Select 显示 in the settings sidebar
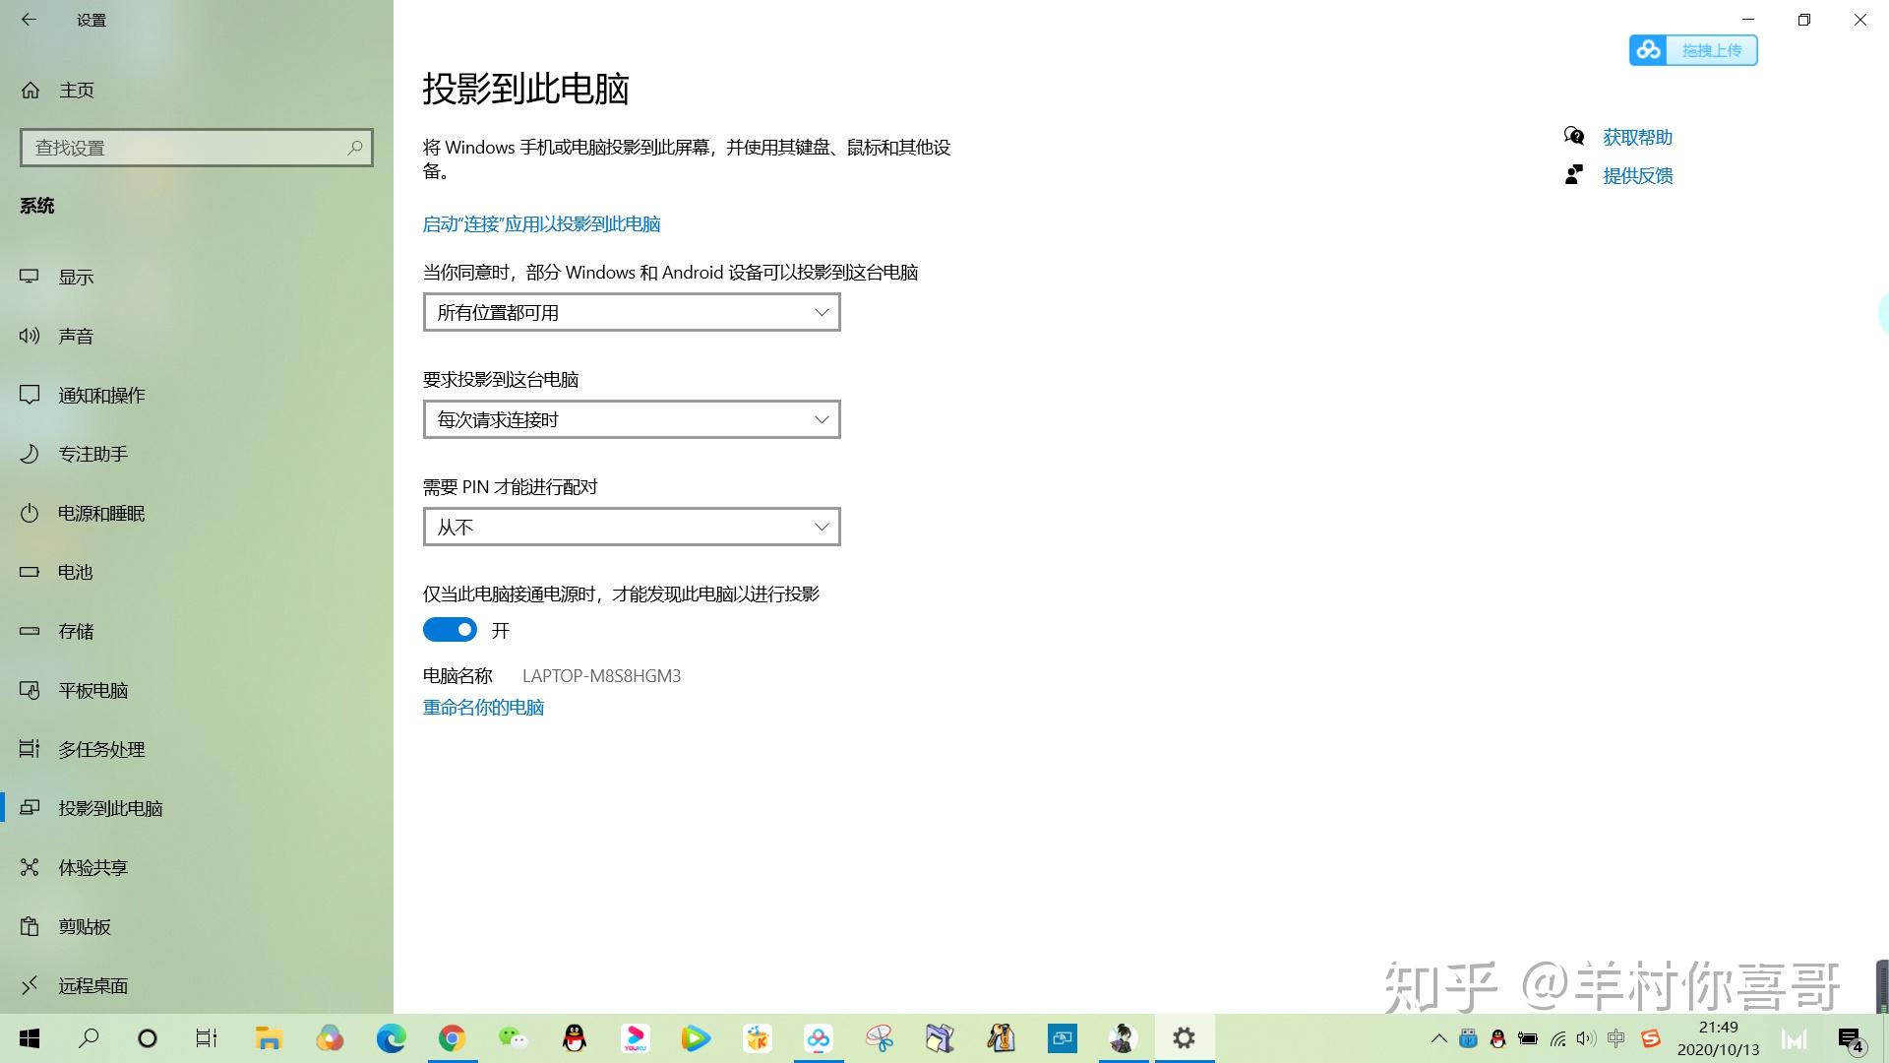Viewport: 1889px width, 1063px height. tap(77, 277)
